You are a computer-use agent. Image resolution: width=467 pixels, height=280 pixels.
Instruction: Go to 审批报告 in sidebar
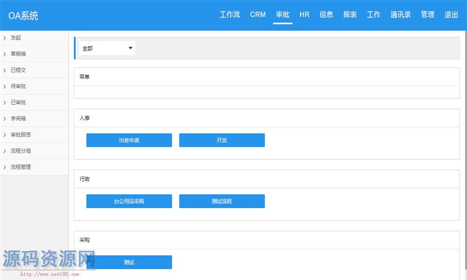21,135
